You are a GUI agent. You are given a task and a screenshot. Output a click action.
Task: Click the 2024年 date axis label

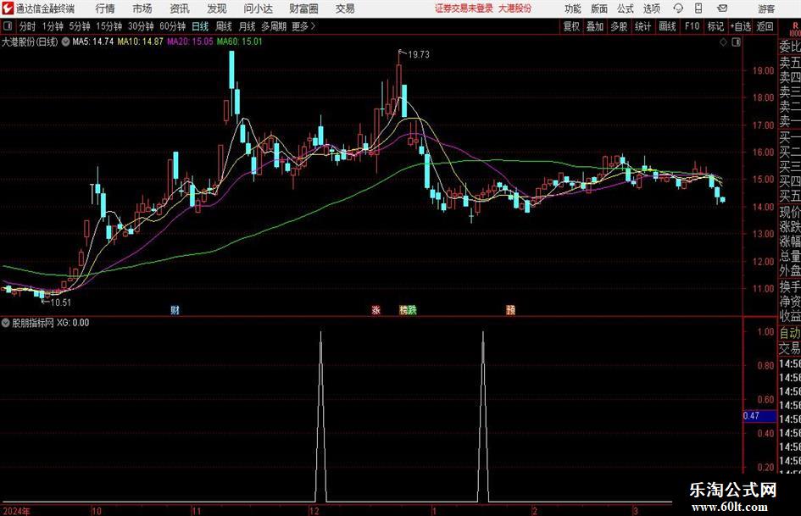16,511
